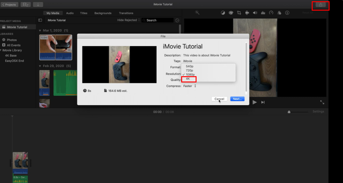Open the video Stabilization controls
This screenshot has width=343, height=183.
[x=247, y=13]
